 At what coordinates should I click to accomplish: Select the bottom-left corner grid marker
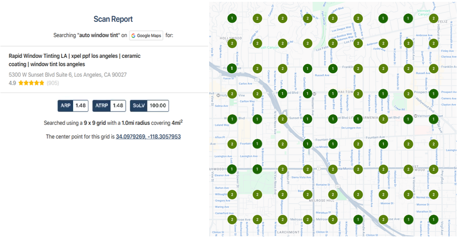(232, 219)
